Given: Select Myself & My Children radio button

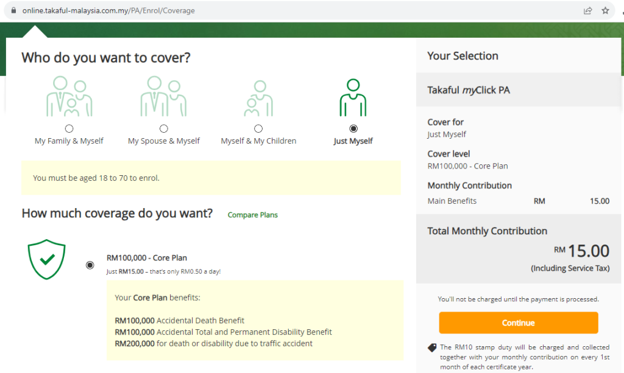Looking at the screenshot, I should [x=258, y=129].
